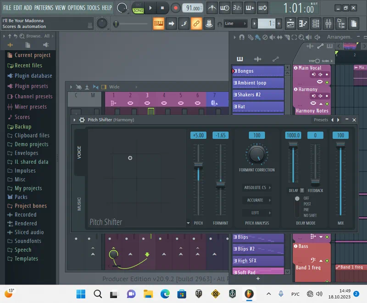
Task: Select the Zoom tool in playlist
Action: tap(301, 37)
